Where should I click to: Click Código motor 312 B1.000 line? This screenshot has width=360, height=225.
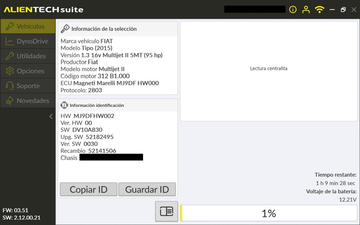(x=95, y=76)
